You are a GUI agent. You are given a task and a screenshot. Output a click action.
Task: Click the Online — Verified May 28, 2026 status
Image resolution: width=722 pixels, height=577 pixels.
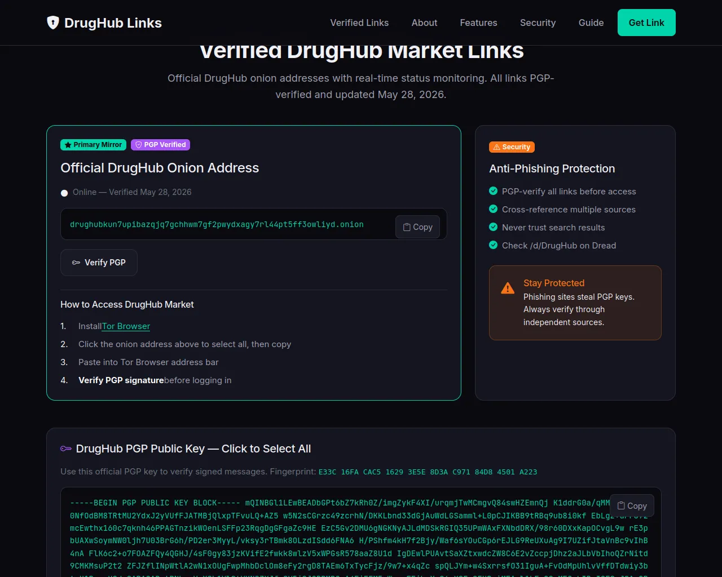pos(132,192)
